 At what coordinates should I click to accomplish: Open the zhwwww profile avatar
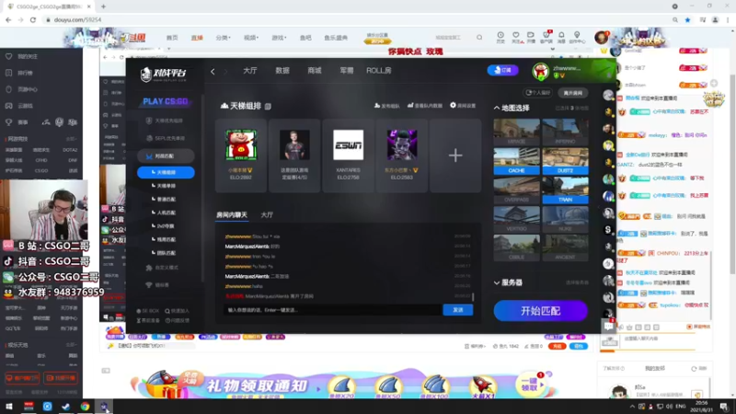541,72
